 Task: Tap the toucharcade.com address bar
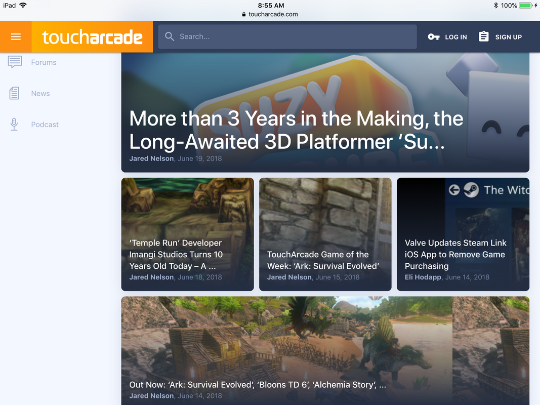click(x=270, y=14)
